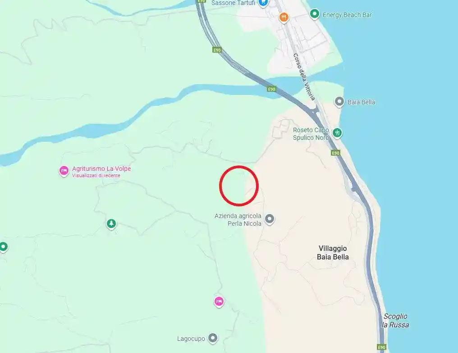Select the Azienda agricola Perla Nicola text

pyautogui.click(x=238, y=220)
